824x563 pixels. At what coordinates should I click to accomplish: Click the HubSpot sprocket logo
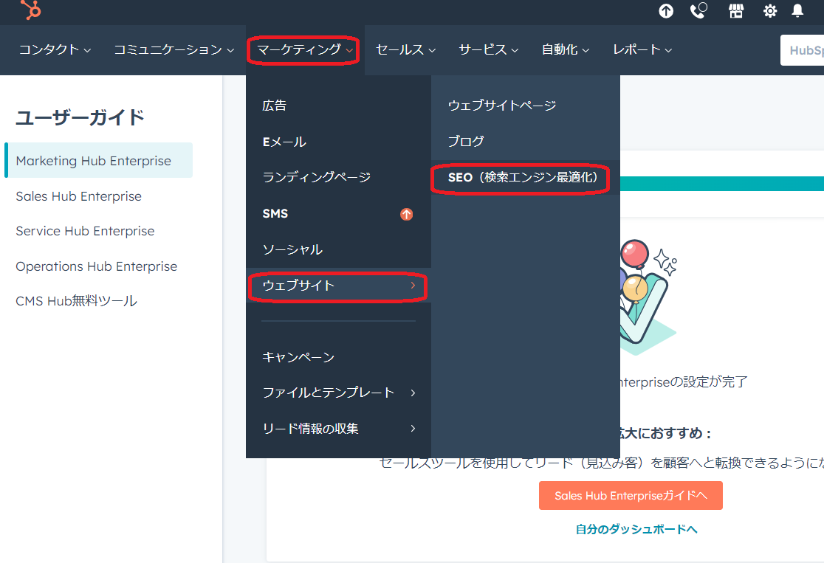[30, 10]
